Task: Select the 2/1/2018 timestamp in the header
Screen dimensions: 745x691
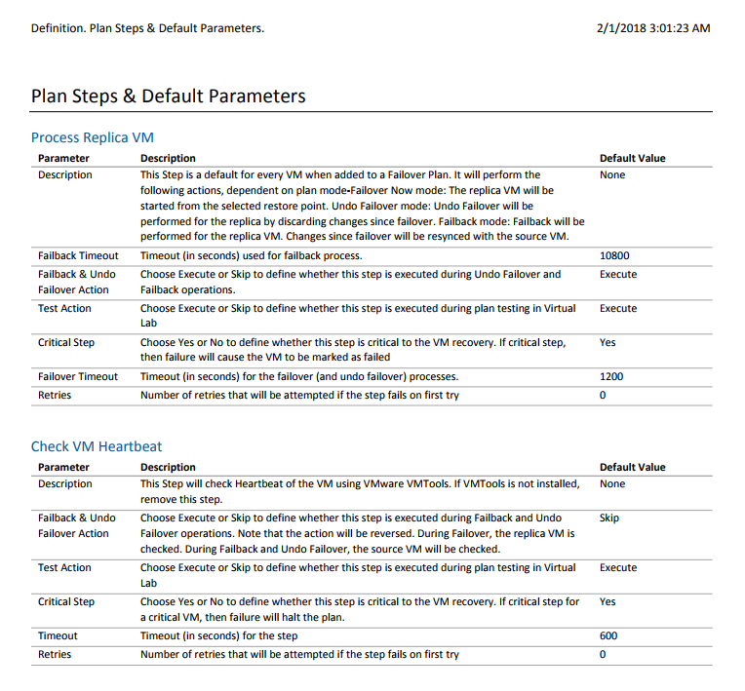Action: click(653, 28)
